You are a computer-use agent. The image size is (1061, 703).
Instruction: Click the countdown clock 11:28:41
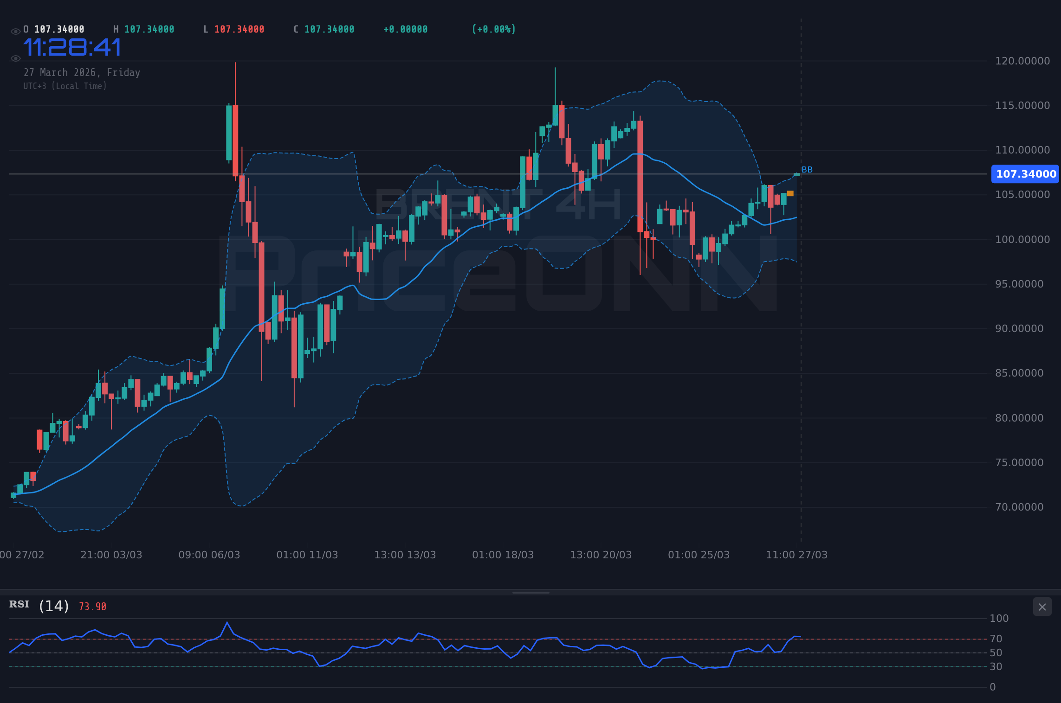(x=72, y=48)
